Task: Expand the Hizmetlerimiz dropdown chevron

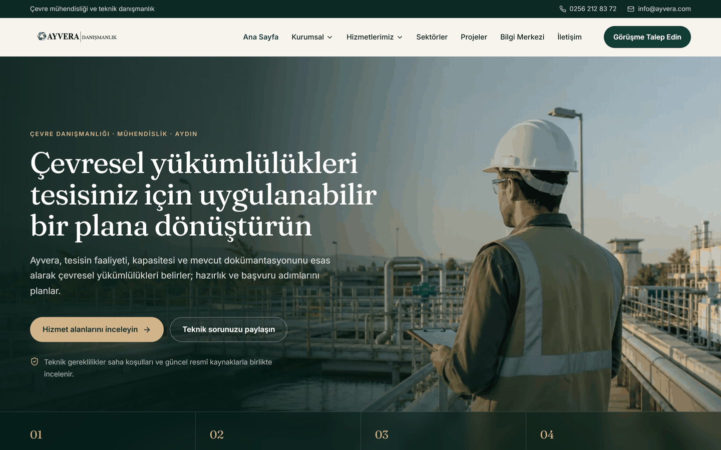Action: 400,37
